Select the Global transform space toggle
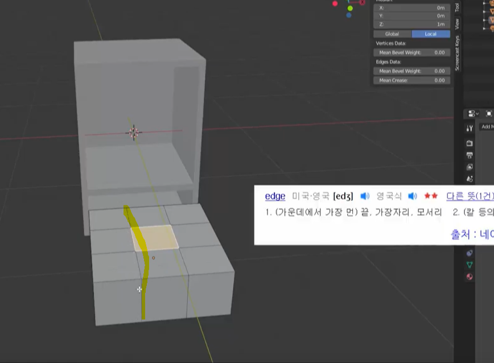Viewport: 494px width, 363px height. click(392, 34)
